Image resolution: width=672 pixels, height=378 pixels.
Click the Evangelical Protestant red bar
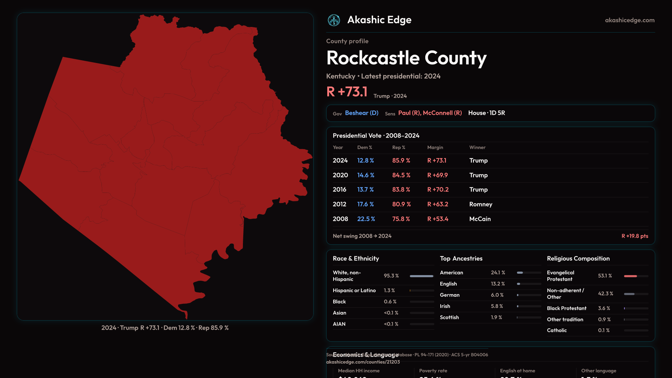click(630, 276)
